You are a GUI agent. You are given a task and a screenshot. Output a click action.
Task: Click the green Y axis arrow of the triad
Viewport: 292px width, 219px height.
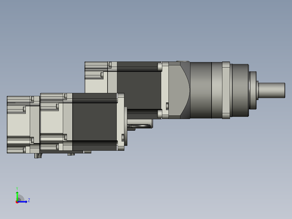(x=17, y=196)
